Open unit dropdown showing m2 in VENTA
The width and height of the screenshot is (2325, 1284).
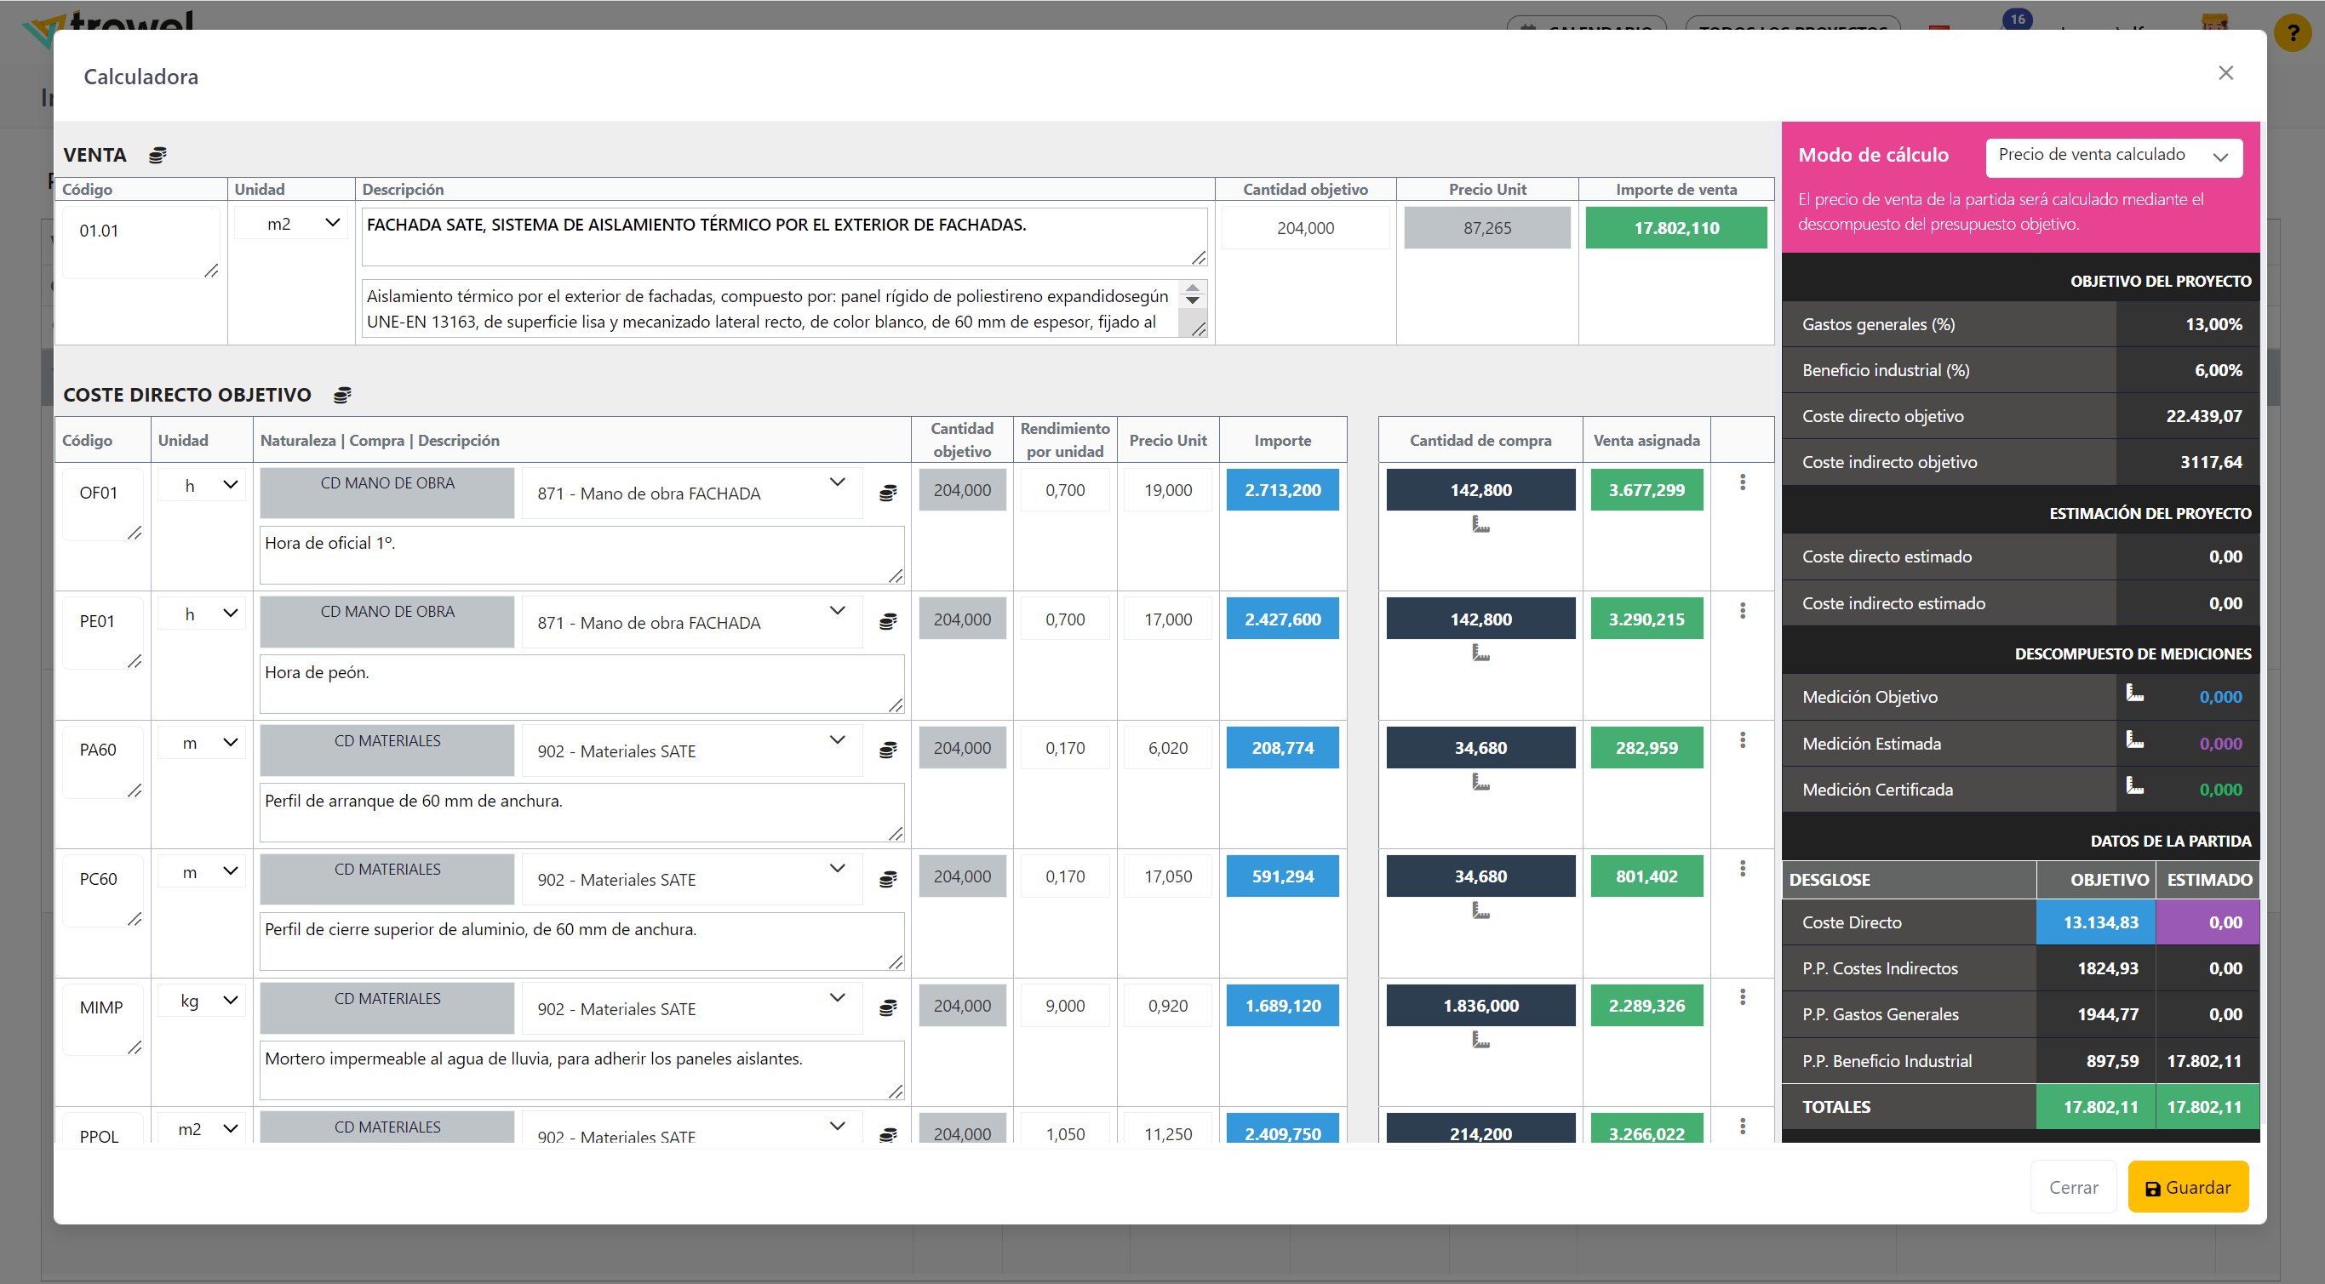[291, 223]
